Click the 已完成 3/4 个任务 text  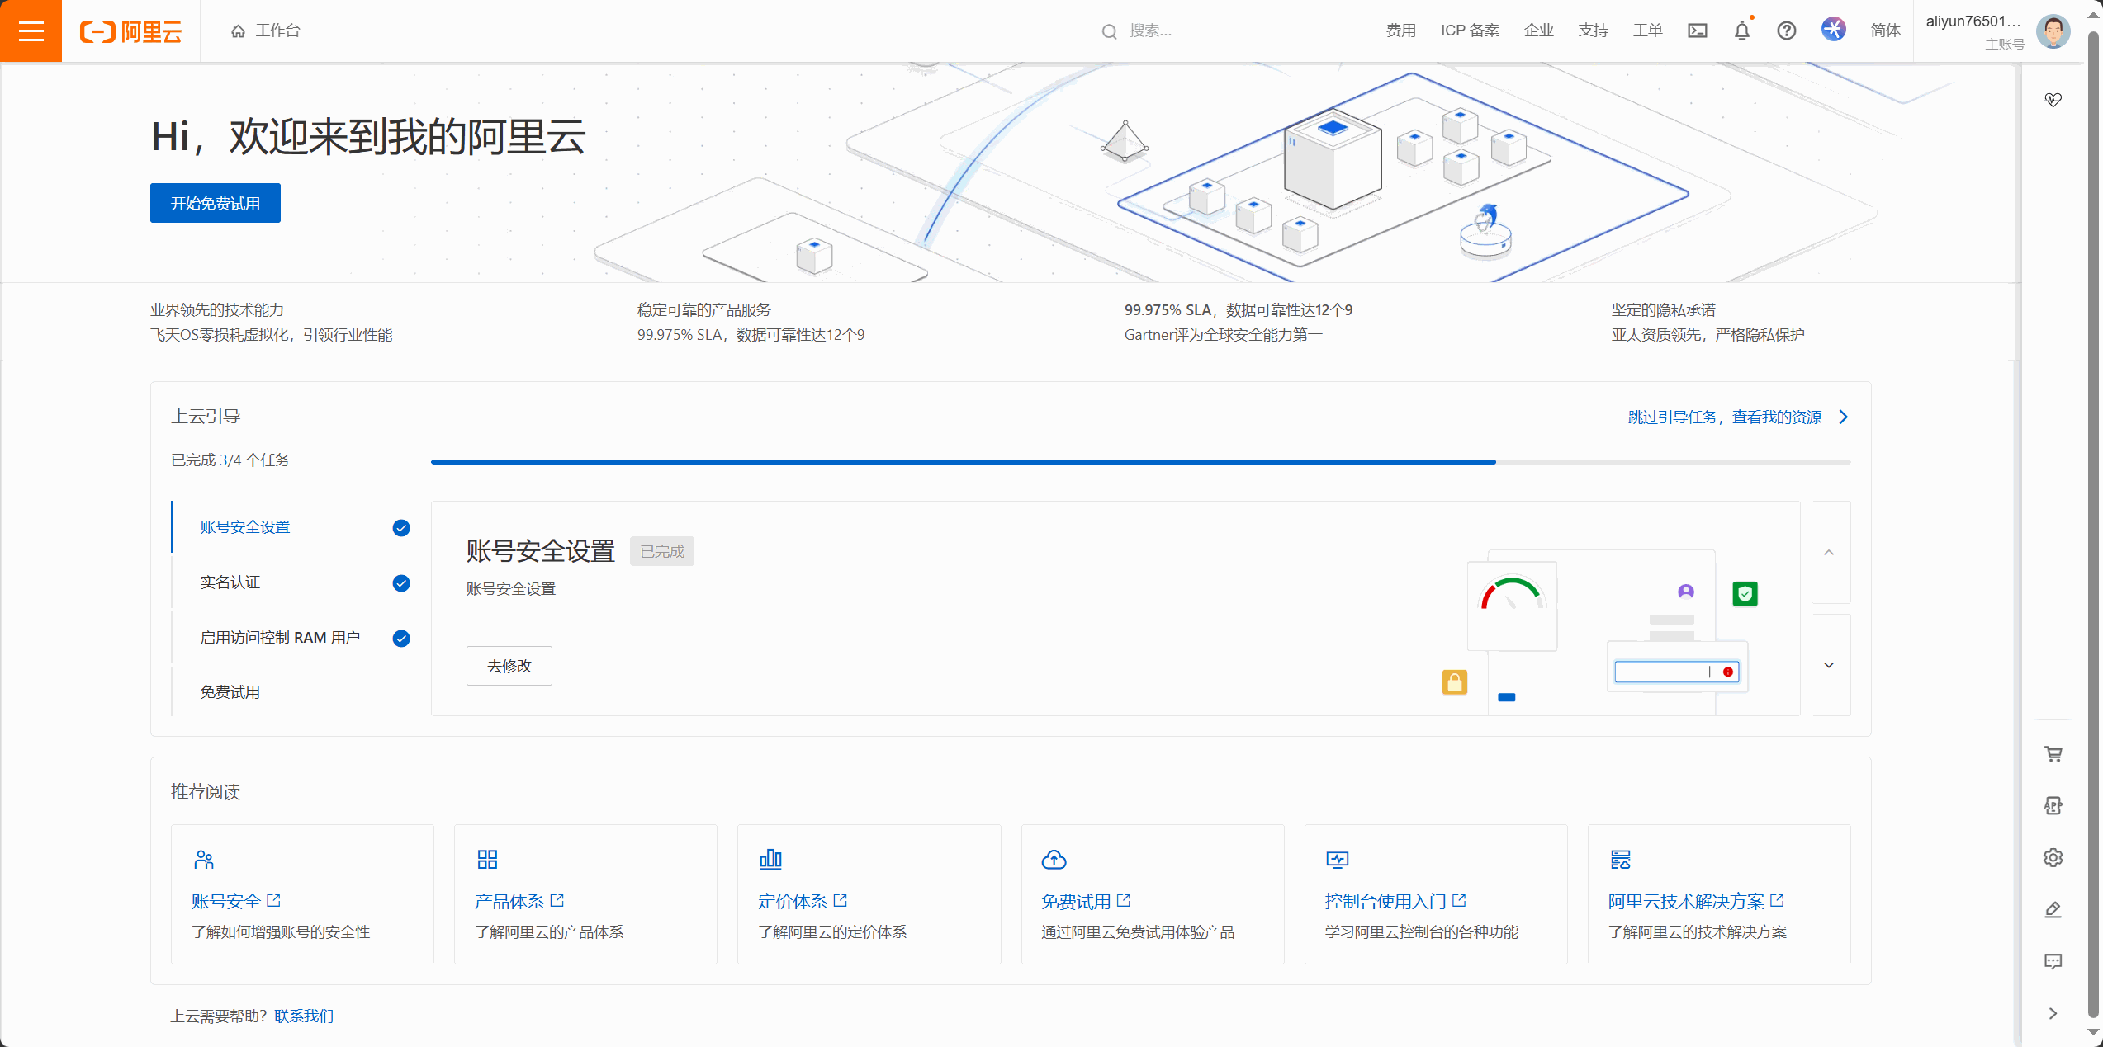pyautogui.click(x=230, y=460)
